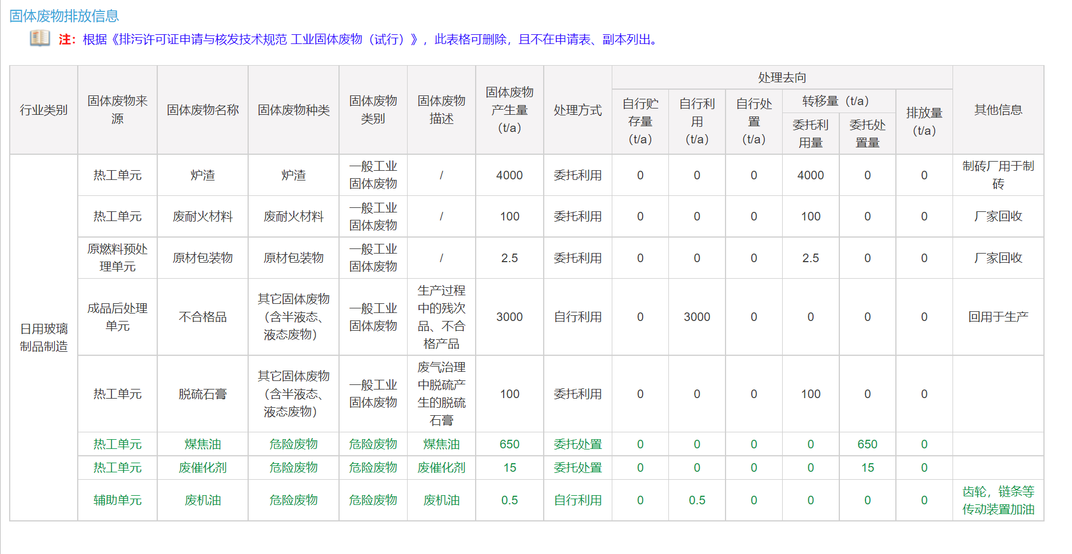Click the red 注: label
The image size is (1072, 554).
click(x=66, y=39)
